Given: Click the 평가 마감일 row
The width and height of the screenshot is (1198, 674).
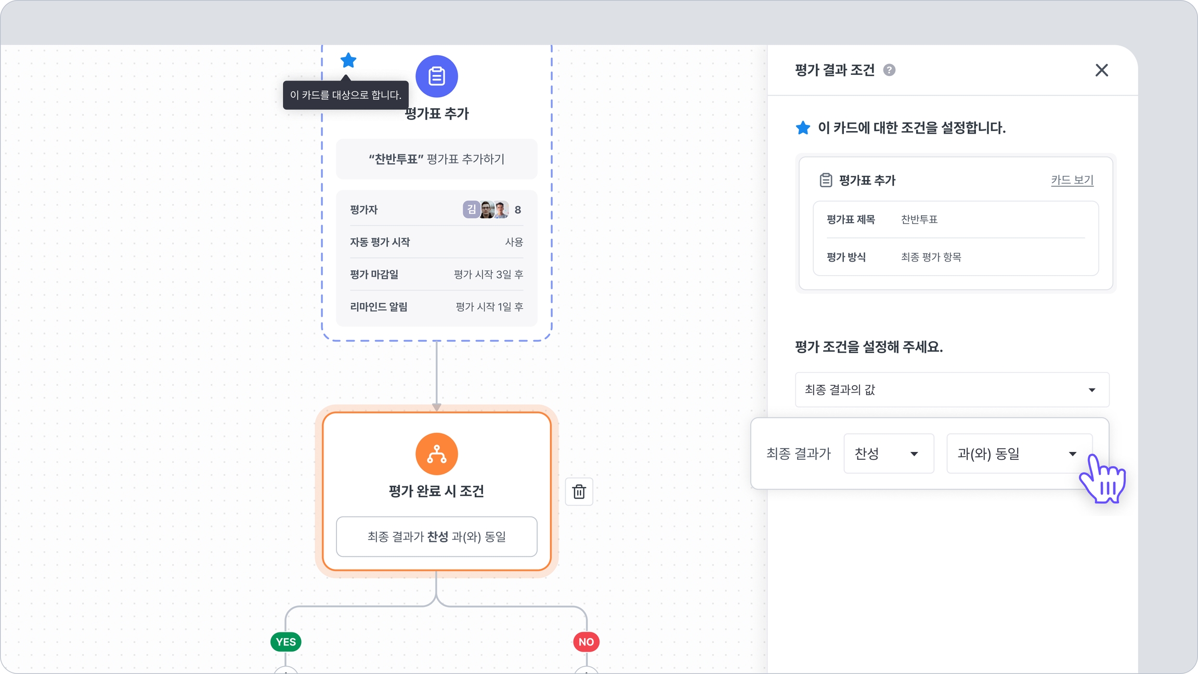Looking at the screenshot, I should [436, 274].
